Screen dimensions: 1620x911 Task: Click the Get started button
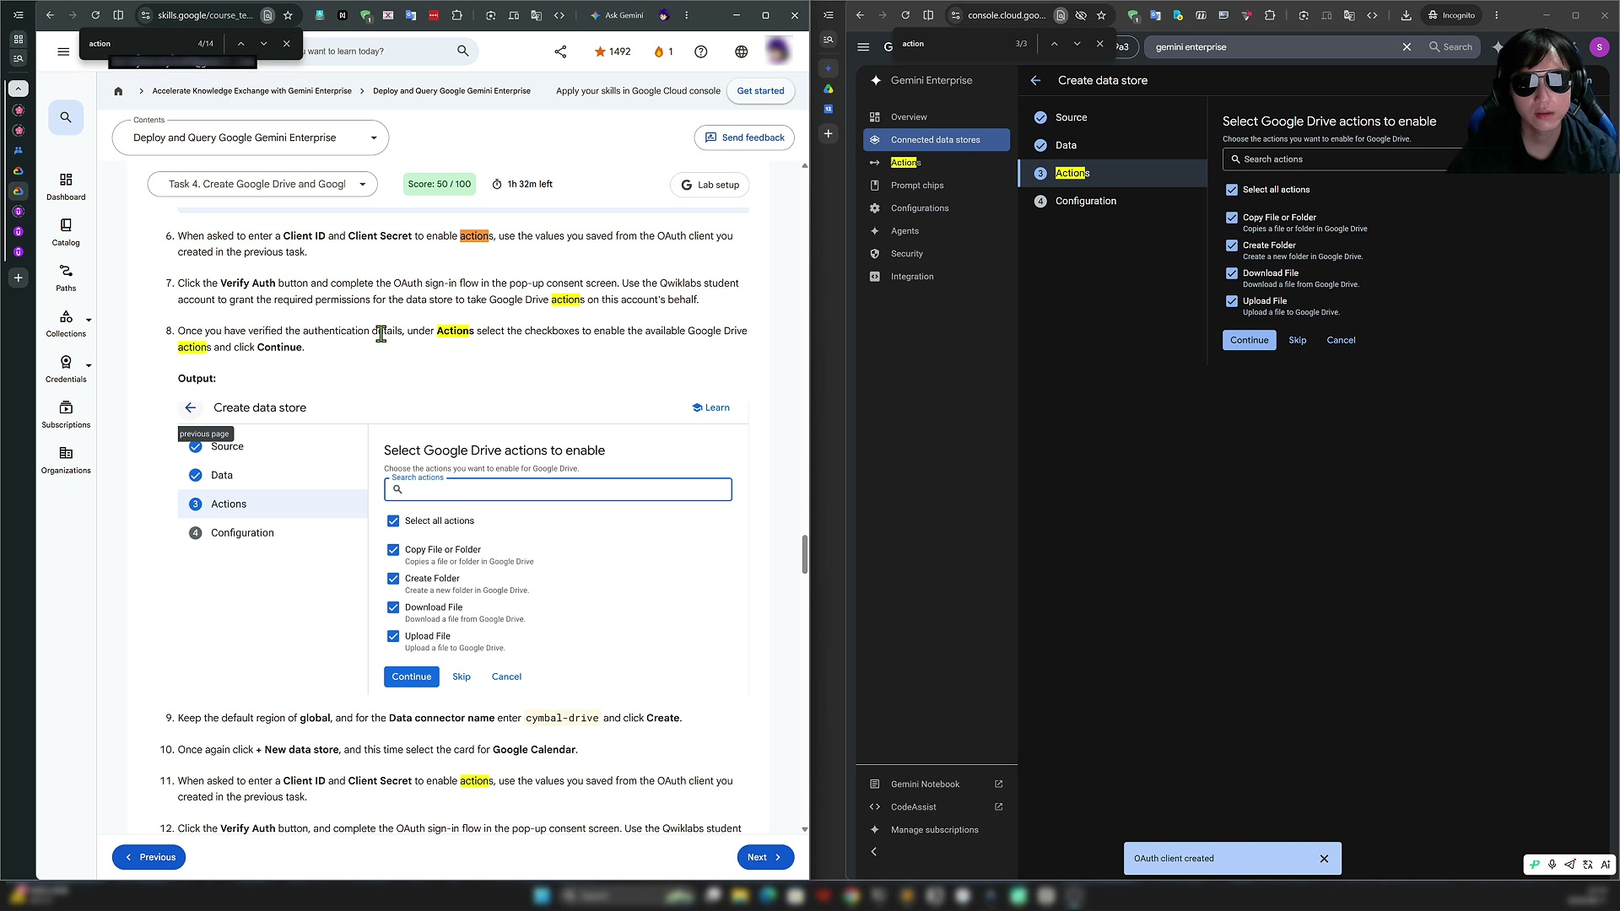point(760,91)
